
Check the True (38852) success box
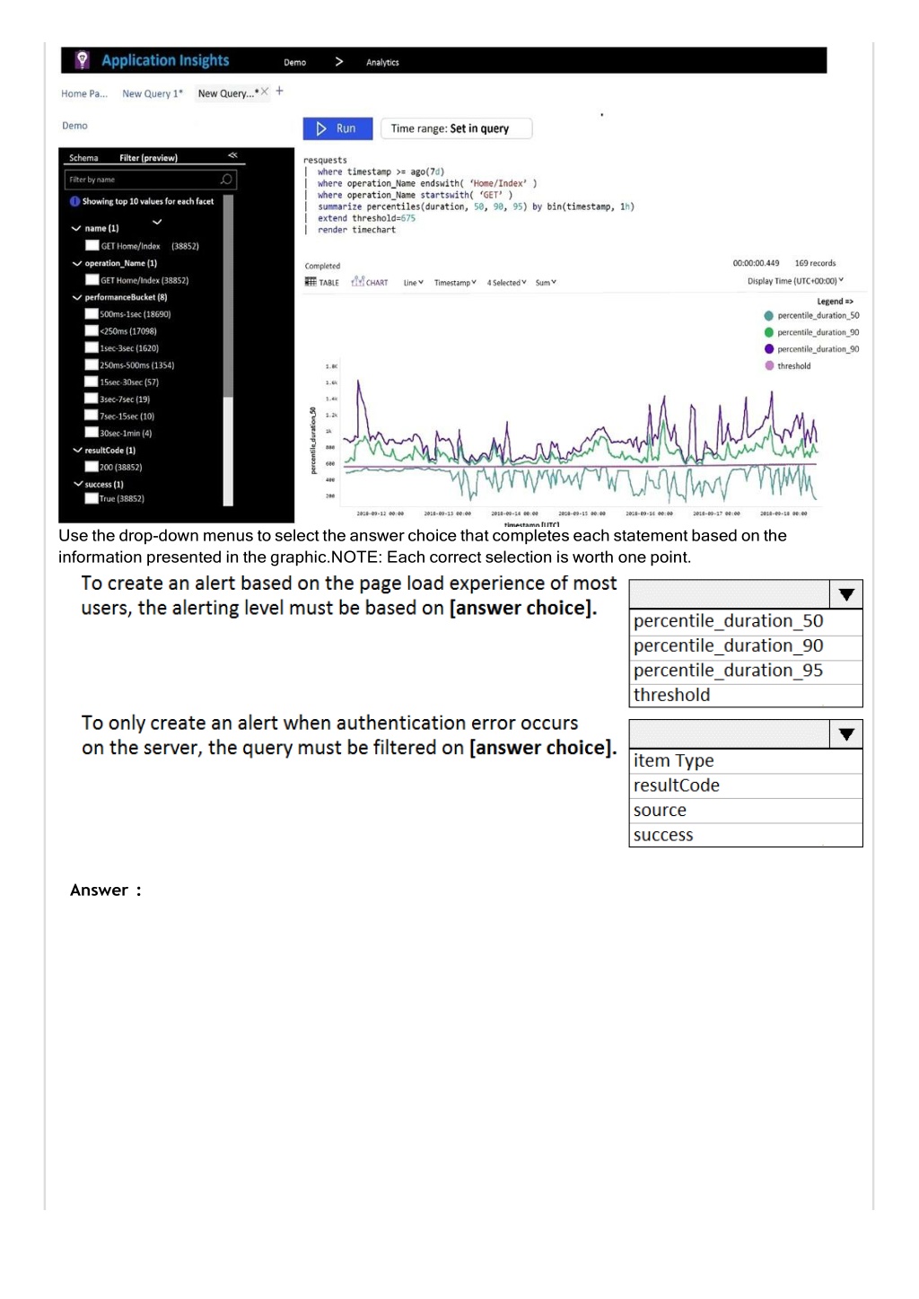(x=92, y=498)
